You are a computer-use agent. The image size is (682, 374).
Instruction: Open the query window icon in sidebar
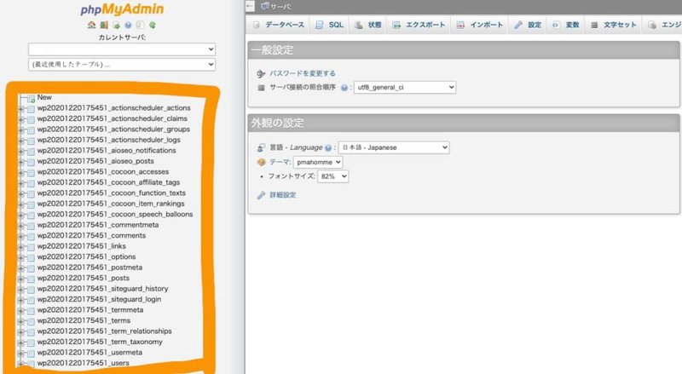(116, 26)
